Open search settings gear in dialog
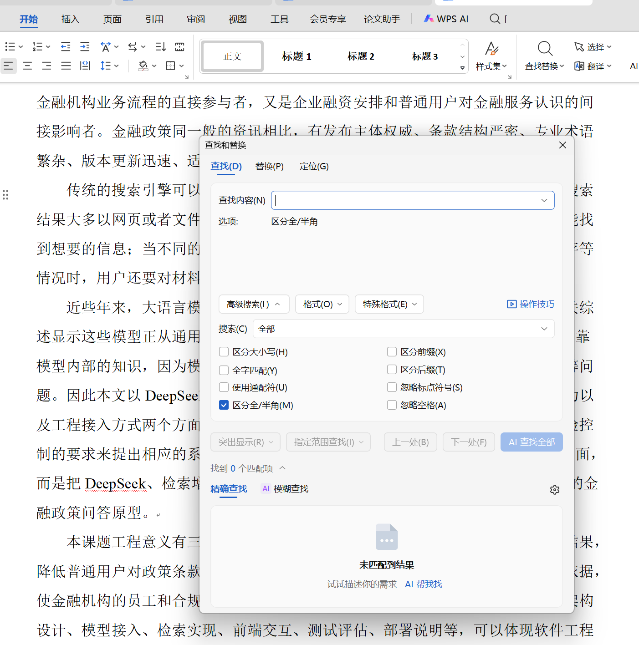Image resolution: width=639 pixels, height=645 pixels. coord(554,489)
